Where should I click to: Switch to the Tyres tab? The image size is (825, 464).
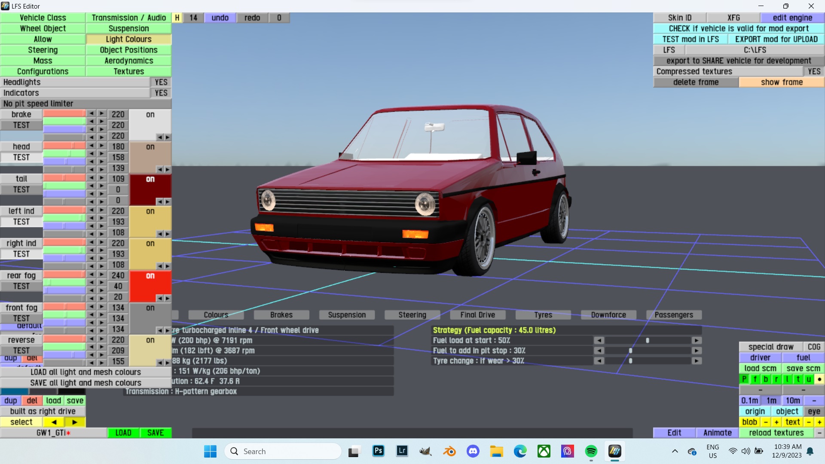(543, 315)
